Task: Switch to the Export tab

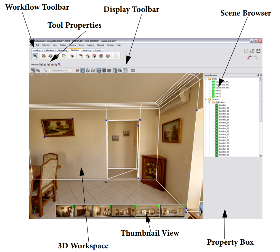Action: (98, 50)
